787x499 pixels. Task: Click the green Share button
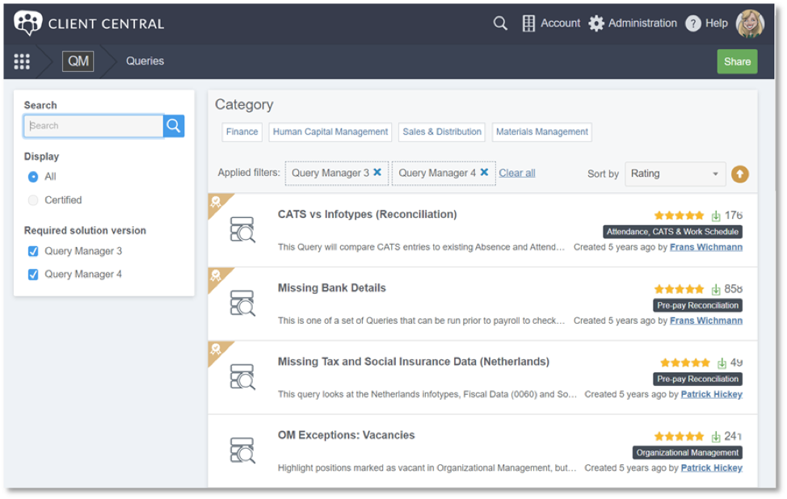(737, 61)
